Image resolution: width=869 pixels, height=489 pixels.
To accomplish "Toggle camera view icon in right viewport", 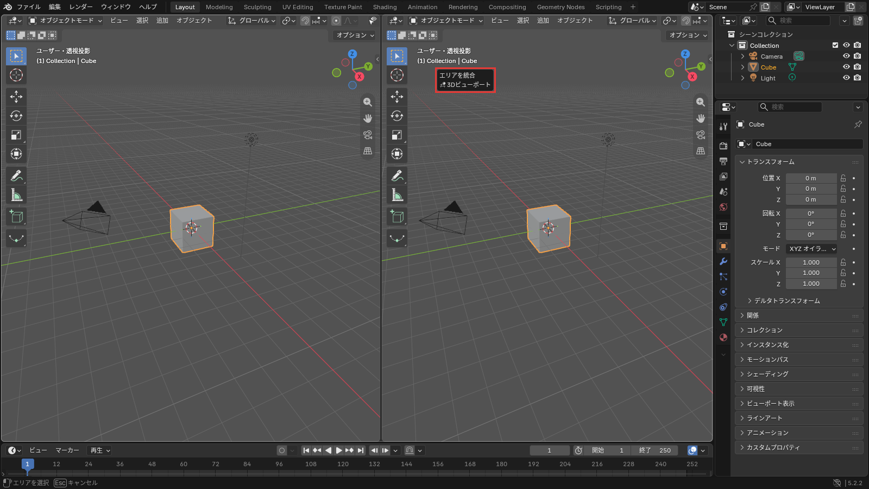I will [x=701, y=135].
